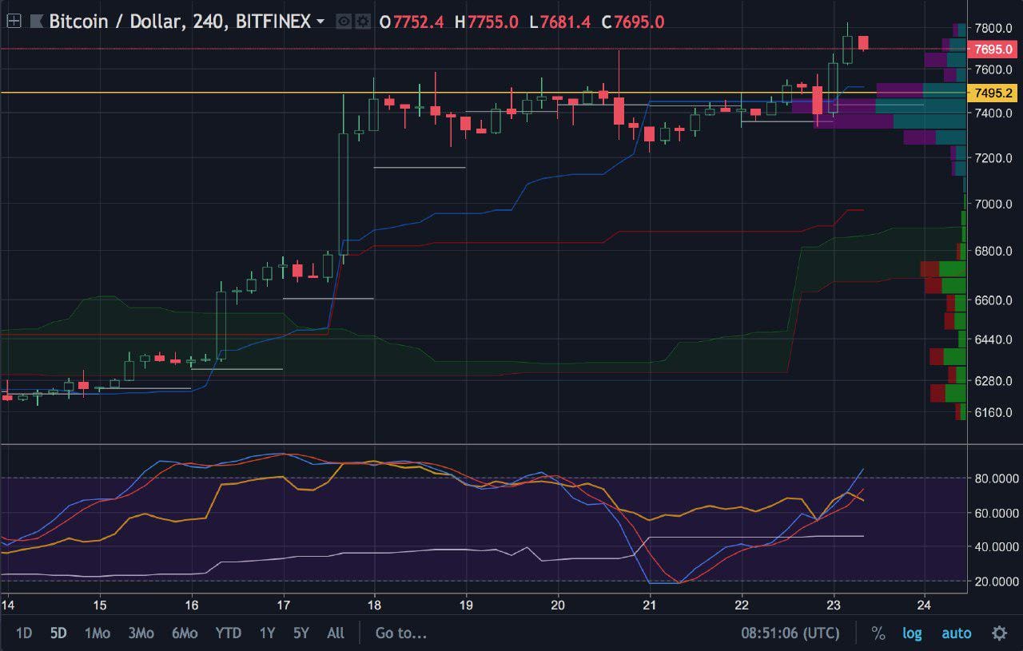1023x651 pixels.
Task: Select the 3Mo time range
Action: (141, 633)
